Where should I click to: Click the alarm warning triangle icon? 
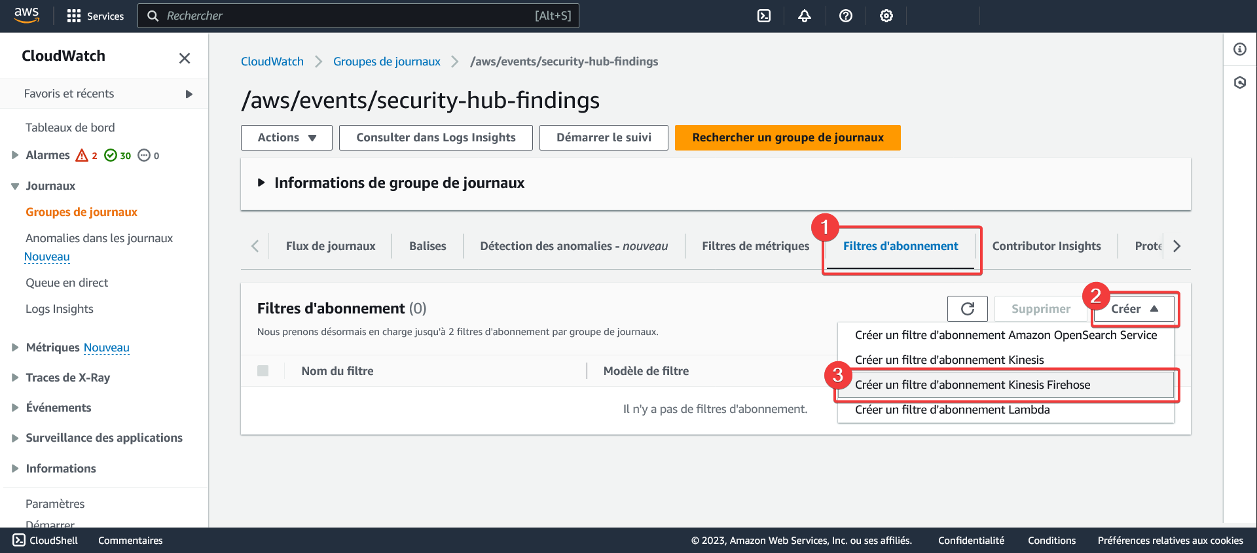tap(82, 155)
